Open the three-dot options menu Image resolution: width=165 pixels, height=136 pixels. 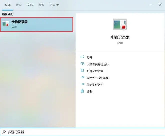pos(151,5)
